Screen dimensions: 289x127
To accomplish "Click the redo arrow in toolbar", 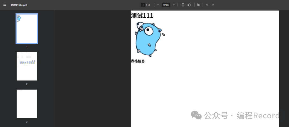I will [213, 5].
